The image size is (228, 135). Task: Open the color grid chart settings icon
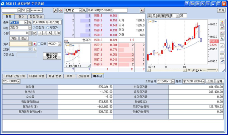pyautogui.click(x=222, y=22)
